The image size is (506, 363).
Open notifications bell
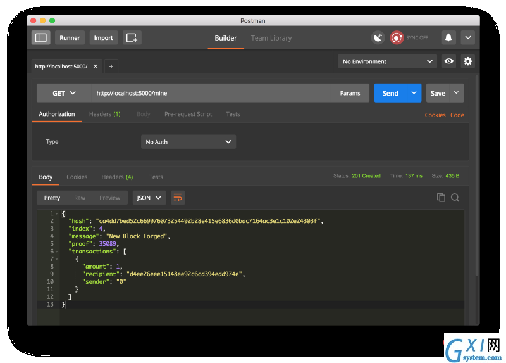click(448, 38)
